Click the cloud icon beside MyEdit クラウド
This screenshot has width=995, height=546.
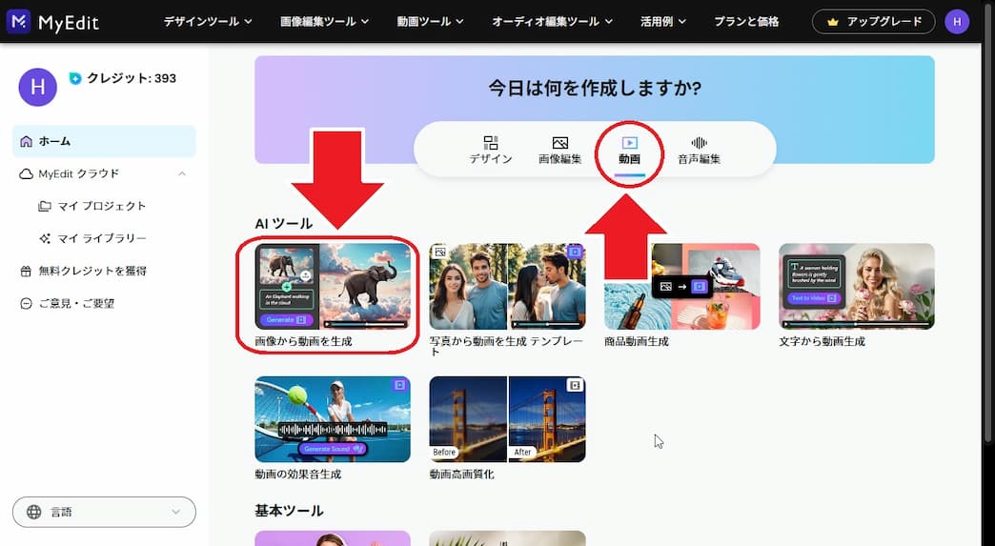(27, 173)
